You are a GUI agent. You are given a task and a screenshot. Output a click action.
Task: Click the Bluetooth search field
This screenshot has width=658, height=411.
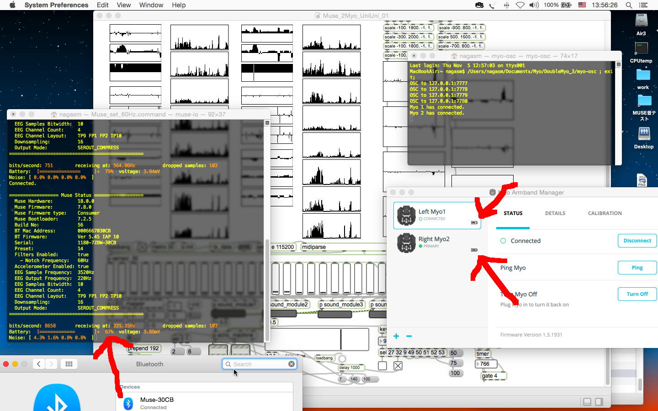pyautogui.click(x=260, y=364)
